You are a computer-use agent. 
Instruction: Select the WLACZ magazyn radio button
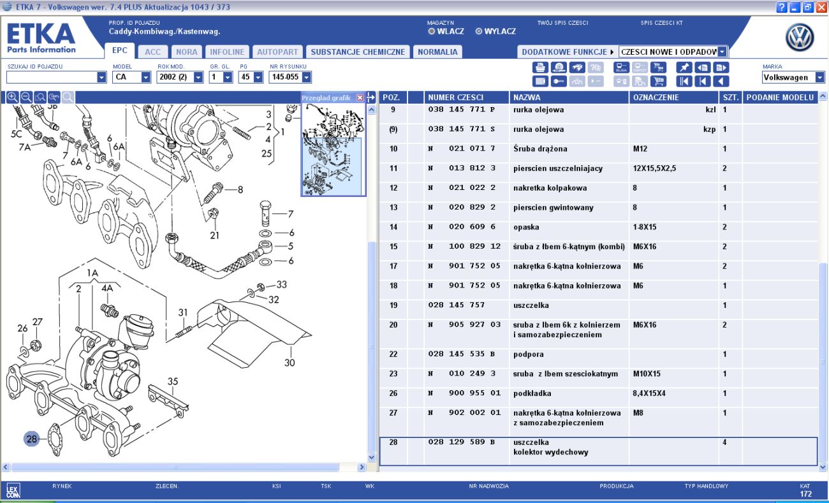pyautogui.click(x=432, y=31)
